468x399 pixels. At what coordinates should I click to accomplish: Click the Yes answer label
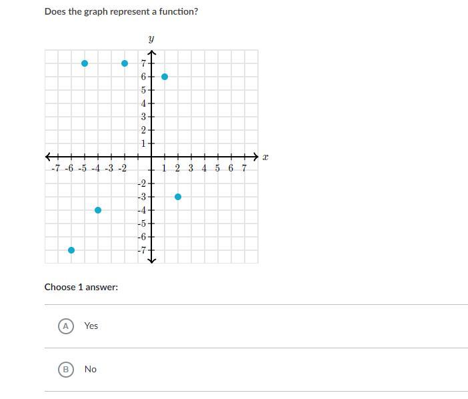click(91, 326)
